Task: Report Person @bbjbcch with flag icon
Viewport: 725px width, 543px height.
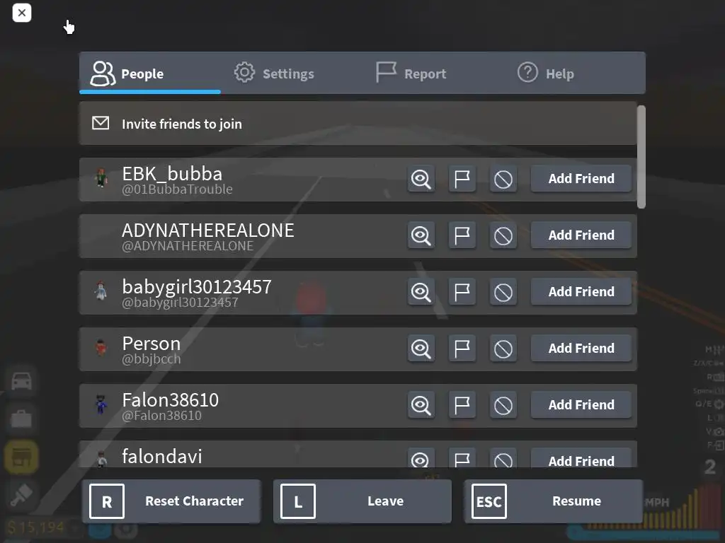Action: click(462, 349)
